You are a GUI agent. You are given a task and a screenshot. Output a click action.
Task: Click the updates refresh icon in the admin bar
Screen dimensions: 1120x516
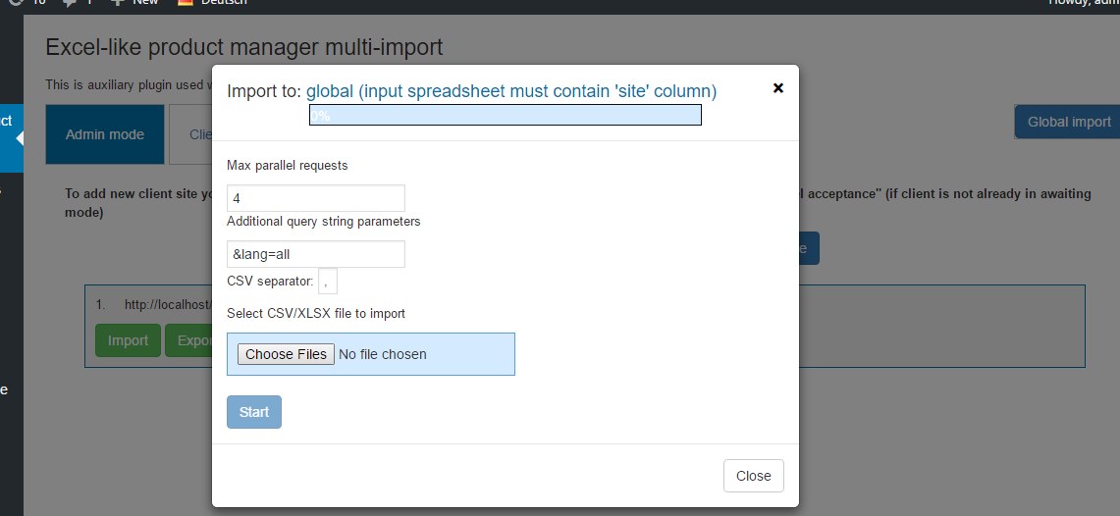pos(19,2)
